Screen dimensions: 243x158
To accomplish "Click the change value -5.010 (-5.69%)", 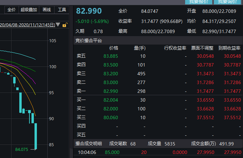I will pyautogui.click(x=92, y=21).
